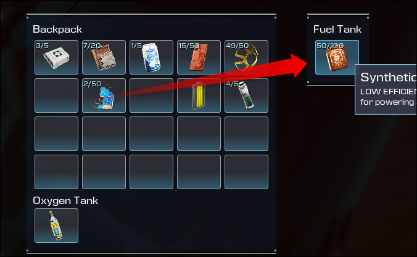Select the water can 1/5 item
Screen dimensions: 417x257
point(151,57)
